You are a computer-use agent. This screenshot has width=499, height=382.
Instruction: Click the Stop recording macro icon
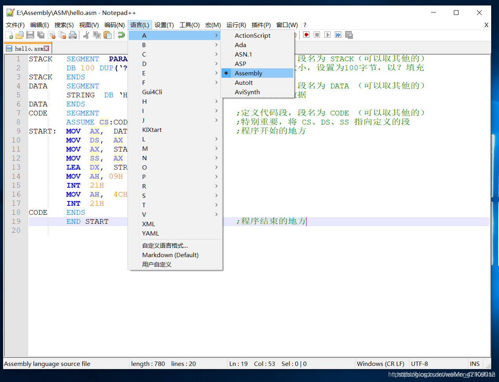coord(317,35)
